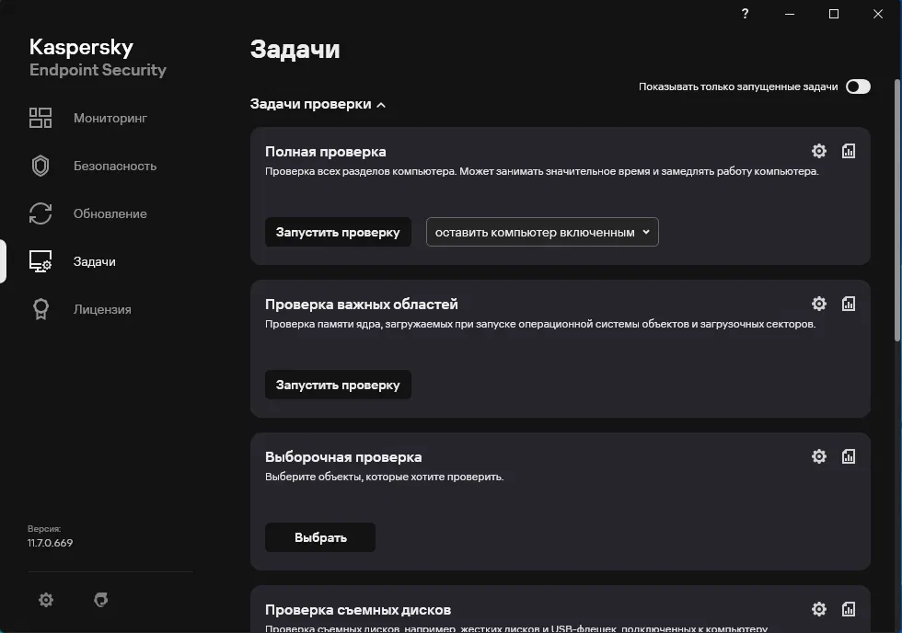902x633 pixels.
Task: Open the Лицензия section
Action: 101,309
